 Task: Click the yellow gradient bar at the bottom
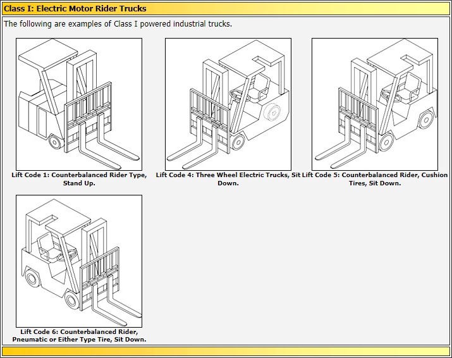click(226, 351)
